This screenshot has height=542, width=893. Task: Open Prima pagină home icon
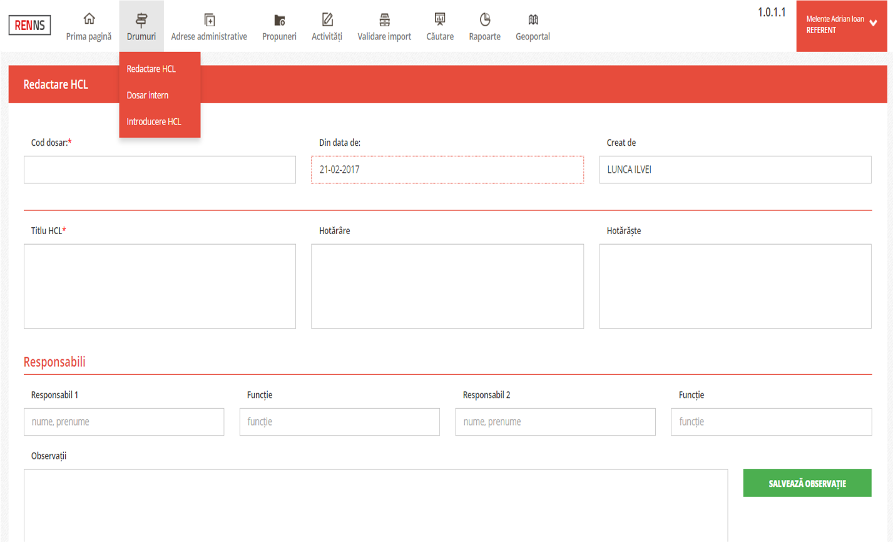coord(89,19)
